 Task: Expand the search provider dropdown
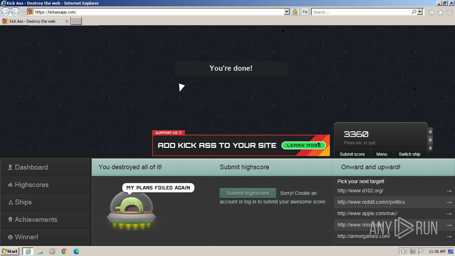420,12
